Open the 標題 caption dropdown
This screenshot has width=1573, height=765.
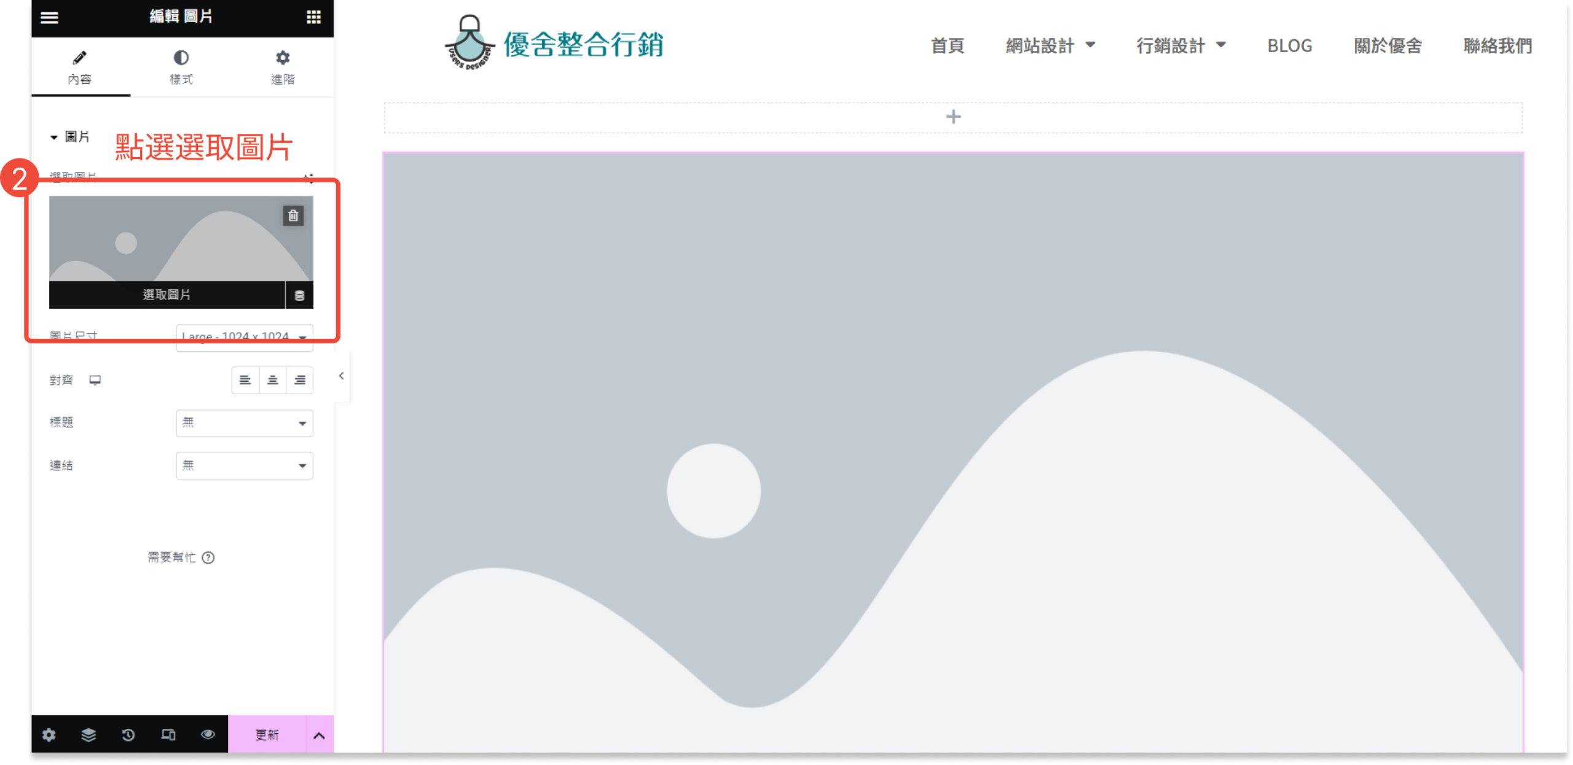point(244,423)
